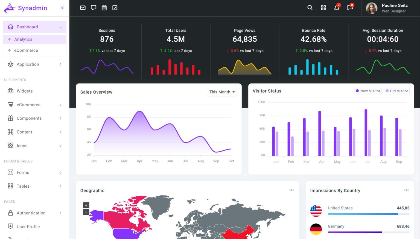Collapse the sidebar using the arrow icon
This screenshot has width=420, height=239.
click(62, 8)
